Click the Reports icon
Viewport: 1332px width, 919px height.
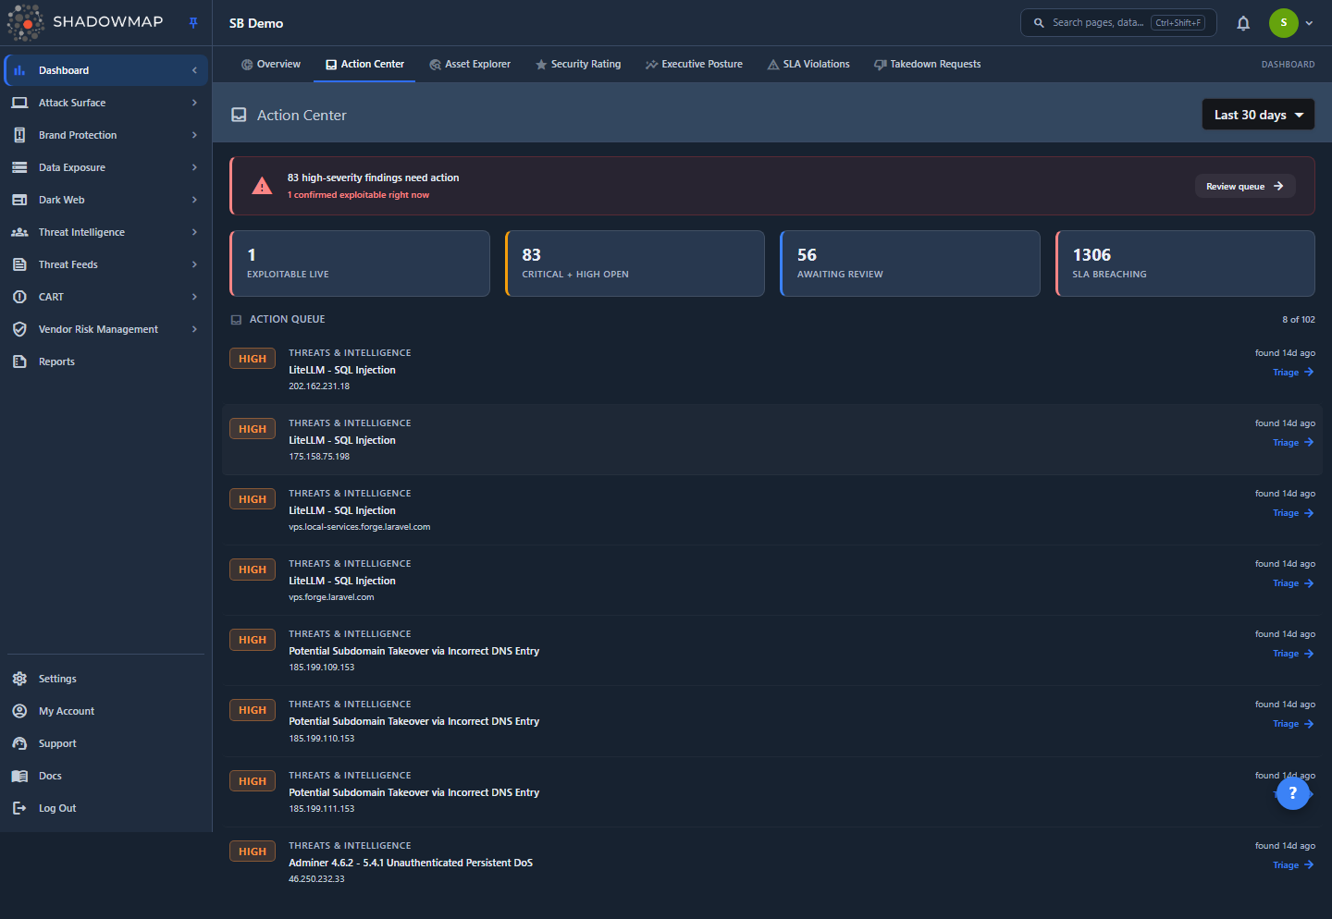coord(19,361)
